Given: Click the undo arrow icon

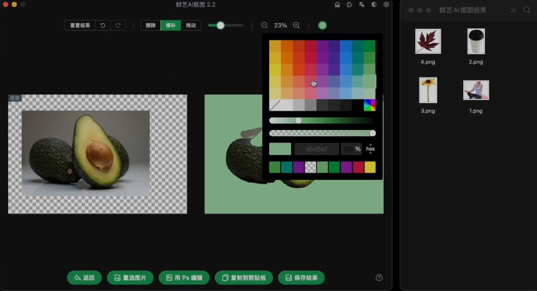Looking at the screenshot, I should [103, 25].
